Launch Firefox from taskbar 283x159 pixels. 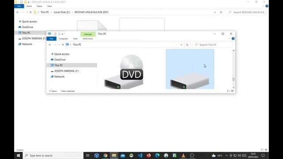149,155
